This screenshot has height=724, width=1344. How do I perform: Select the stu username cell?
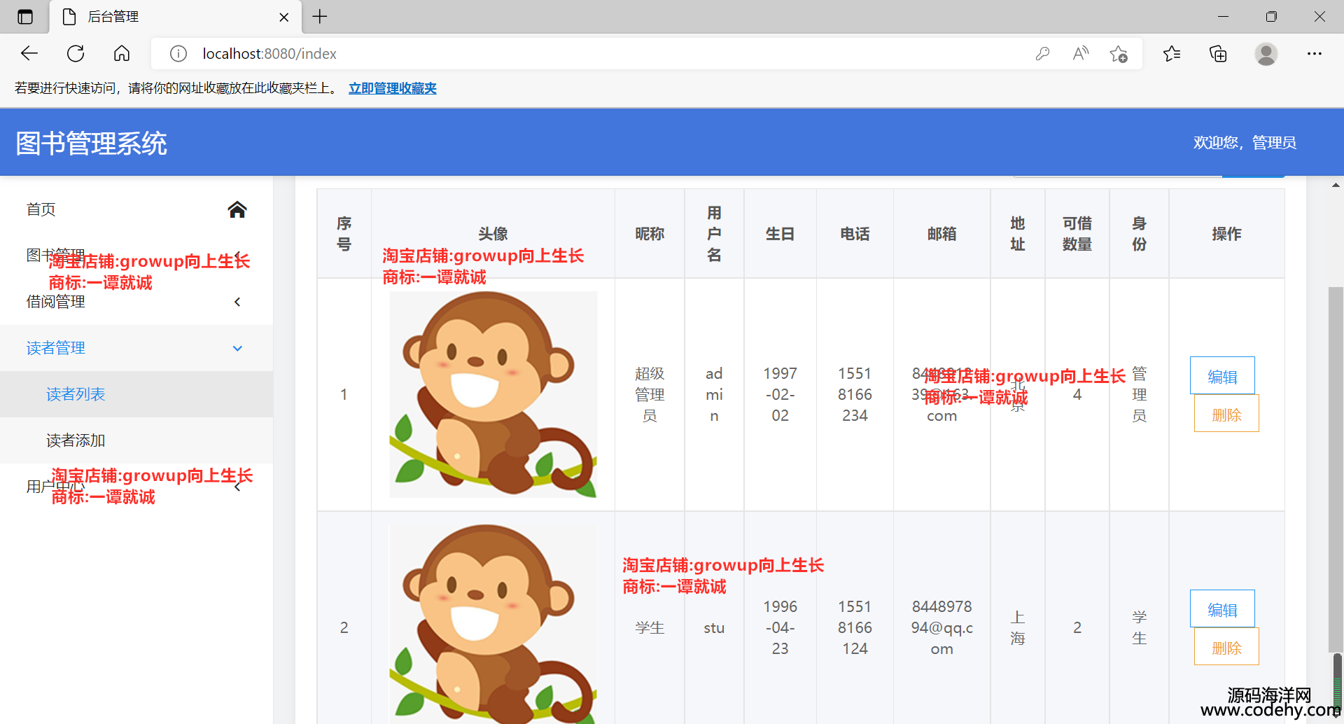pyautogui.click(x=714, y=627)
